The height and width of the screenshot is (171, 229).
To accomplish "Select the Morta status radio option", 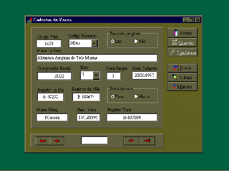I will (x=136, y=96).
